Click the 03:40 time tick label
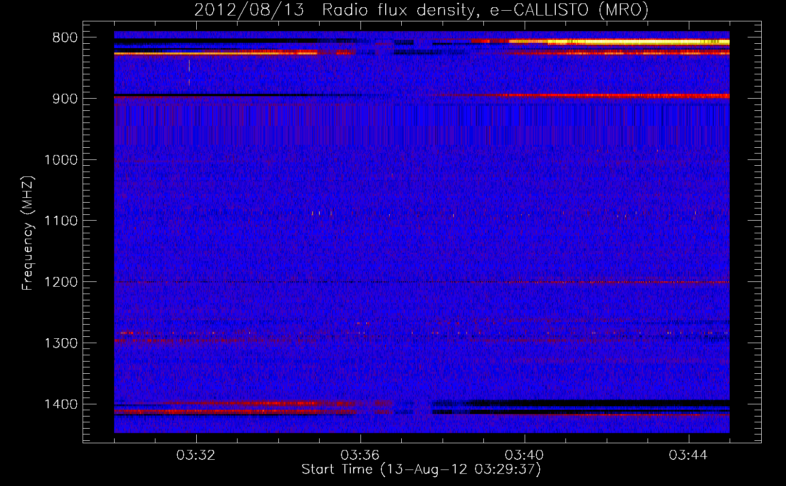The height and width of the screenshot is (486, 786). pos(524,455)
